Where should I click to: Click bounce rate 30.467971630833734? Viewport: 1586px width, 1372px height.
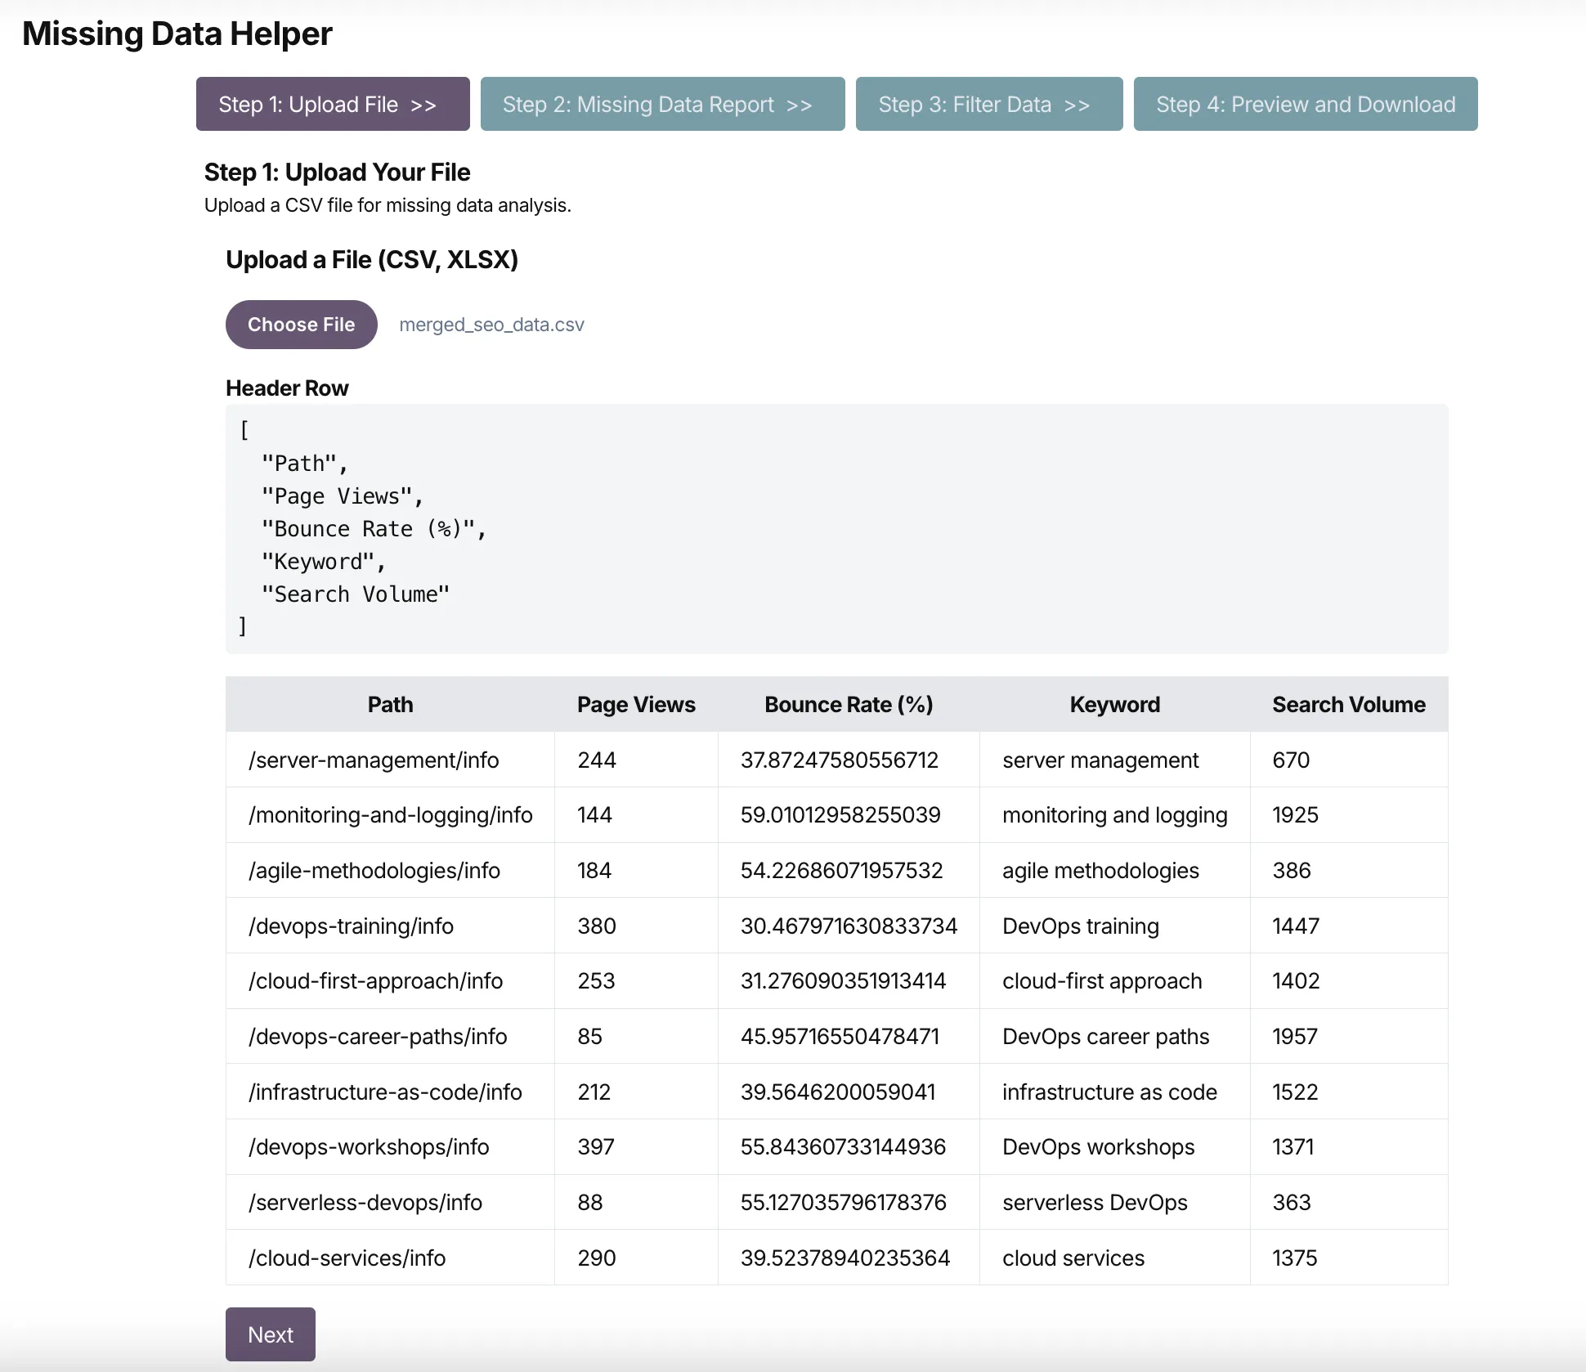pyautogui.click(x=849, y=926)
